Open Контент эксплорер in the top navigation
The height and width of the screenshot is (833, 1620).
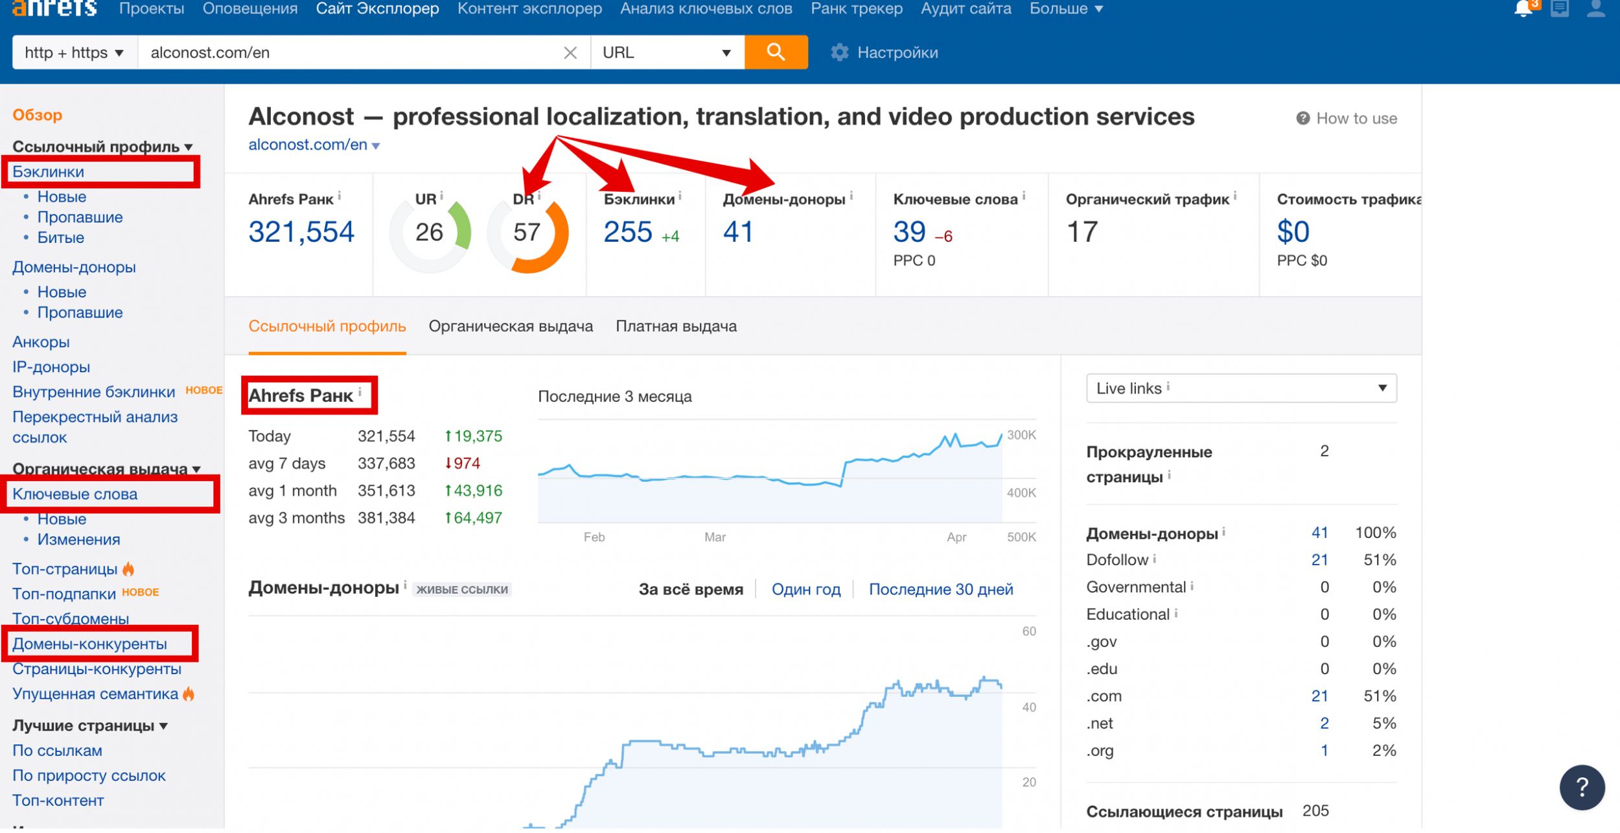[529, 8]
